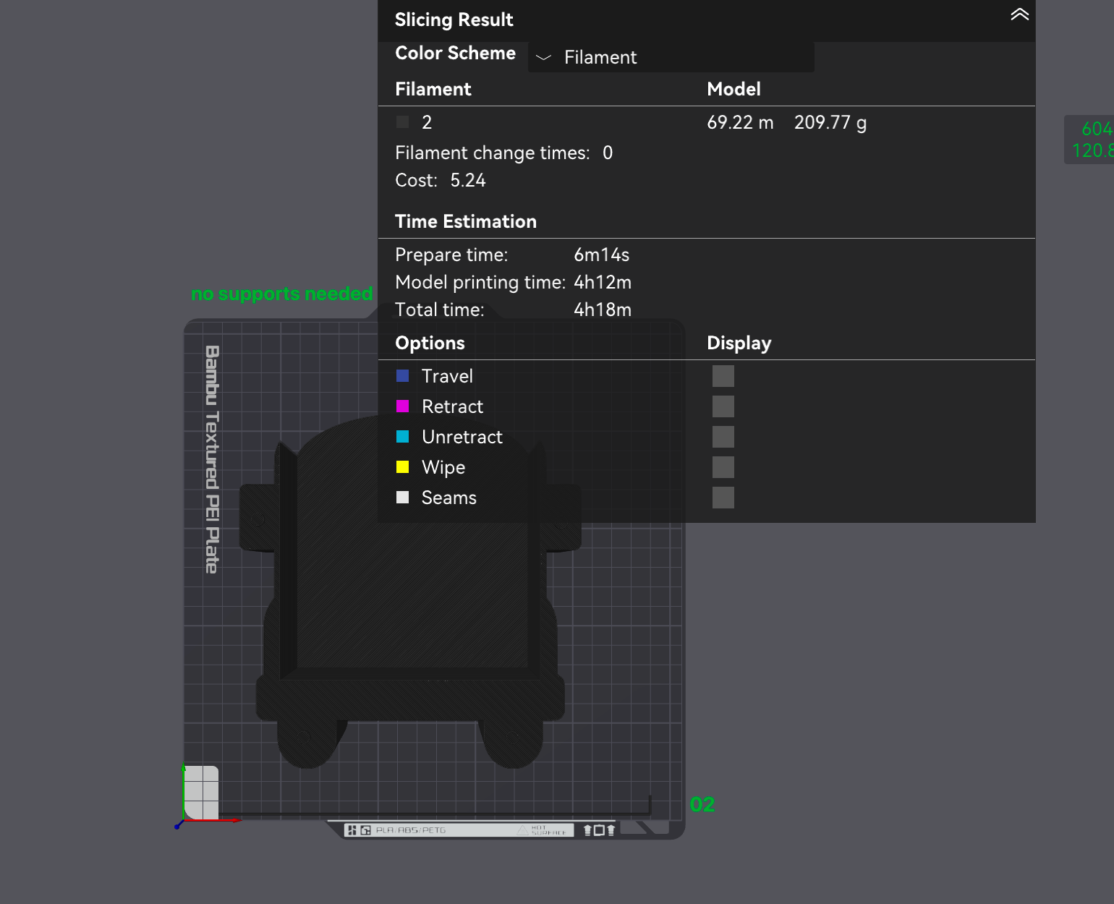Image resolution: width=1114 pixels, height=904 pixels.
Task: Click the "Time Estimation" section heading
Action: (x=466, y=221)
